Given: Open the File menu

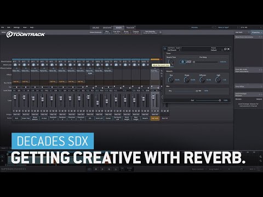Looking at the screenshot, I should (x=3, y=27).
